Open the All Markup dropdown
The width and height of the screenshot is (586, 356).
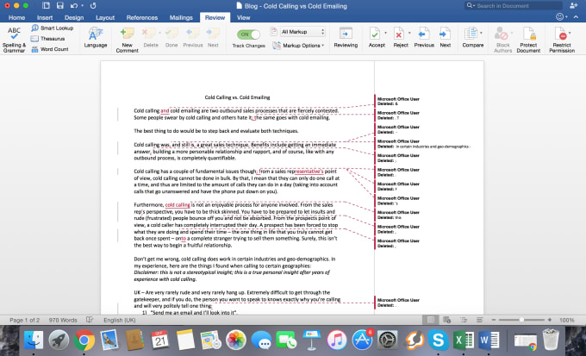(303, 32)
